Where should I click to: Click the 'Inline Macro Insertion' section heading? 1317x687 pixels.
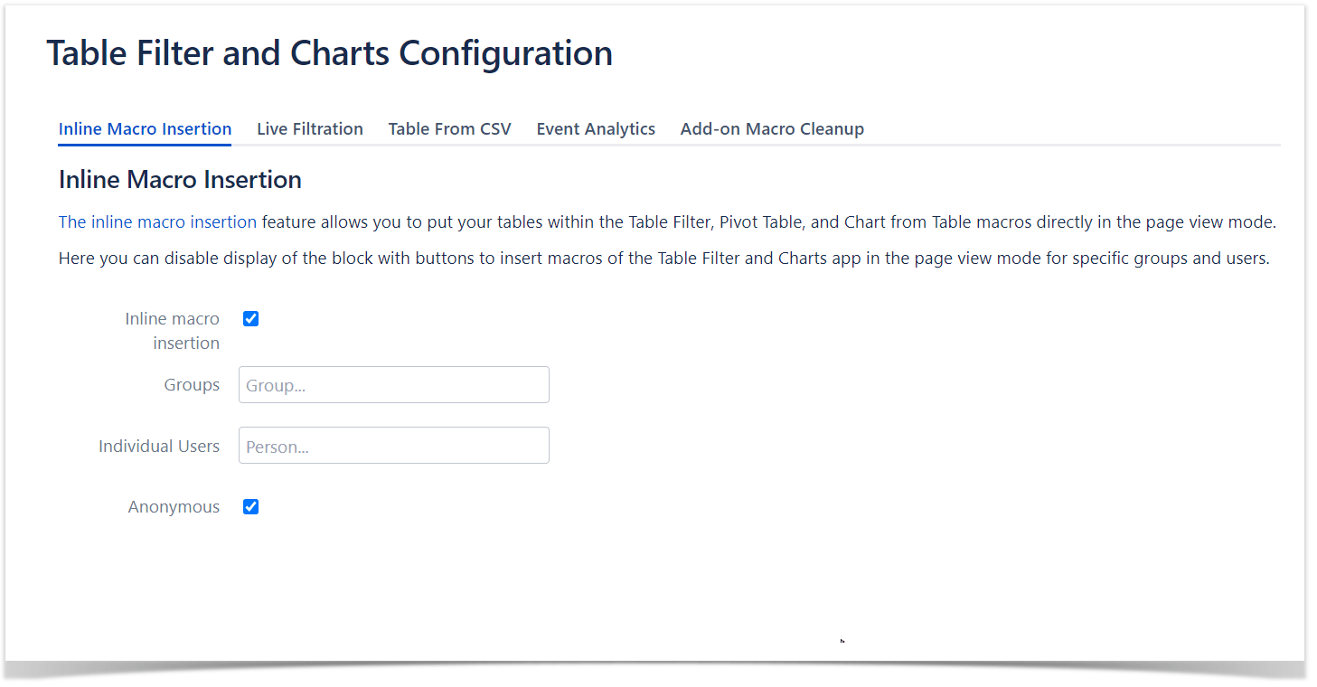(x=180, y=180)
